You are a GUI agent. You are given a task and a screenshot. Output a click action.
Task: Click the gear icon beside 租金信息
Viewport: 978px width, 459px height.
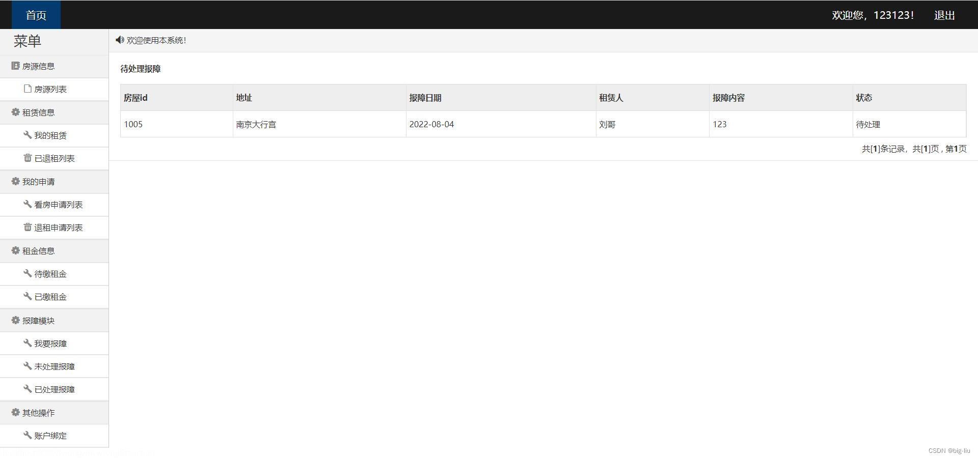pyautogui.click(x=16, y=250)
